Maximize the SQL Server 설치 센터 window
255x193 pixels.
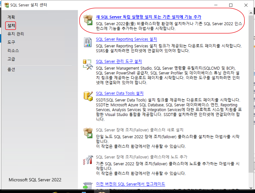[x=231, y=5]
